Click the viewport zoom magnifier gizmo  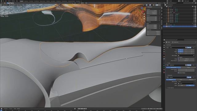(x=144, y=14)
